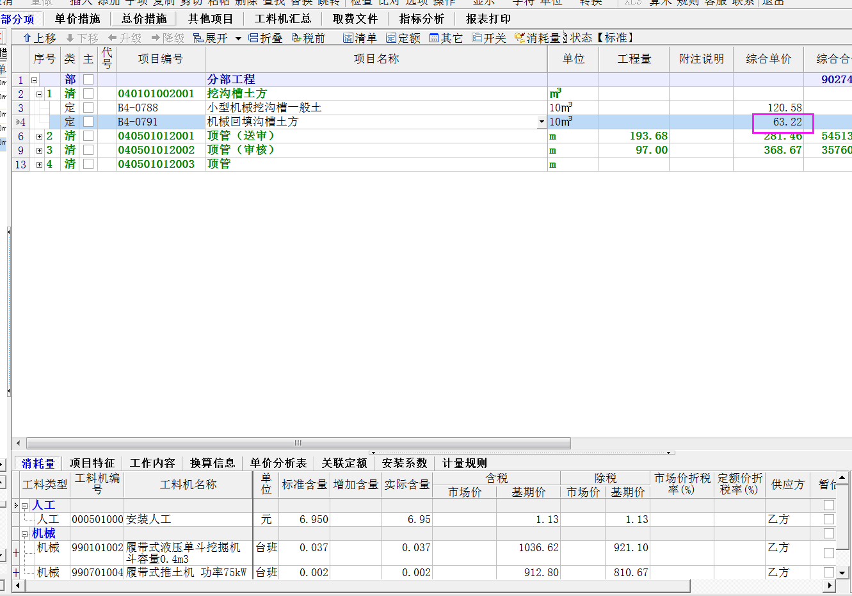Click the 定额 quota toolbar icon

click(x=391, y=38)
